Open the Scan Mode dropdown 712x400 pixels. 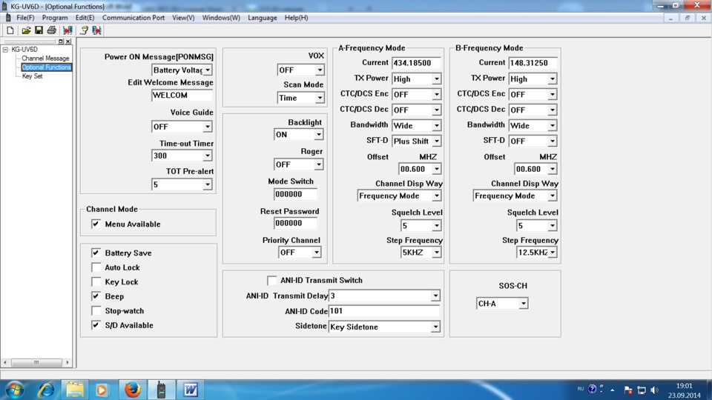point(320,98)
